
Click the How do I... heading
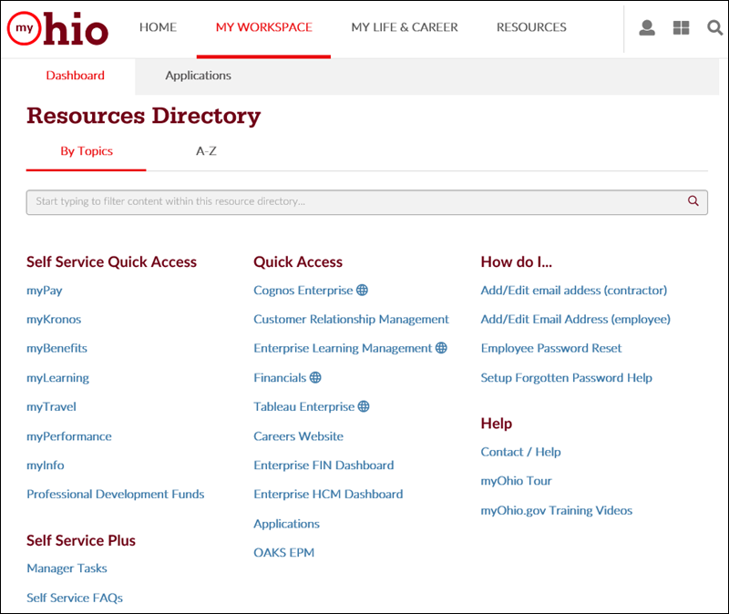click(517, 262)
